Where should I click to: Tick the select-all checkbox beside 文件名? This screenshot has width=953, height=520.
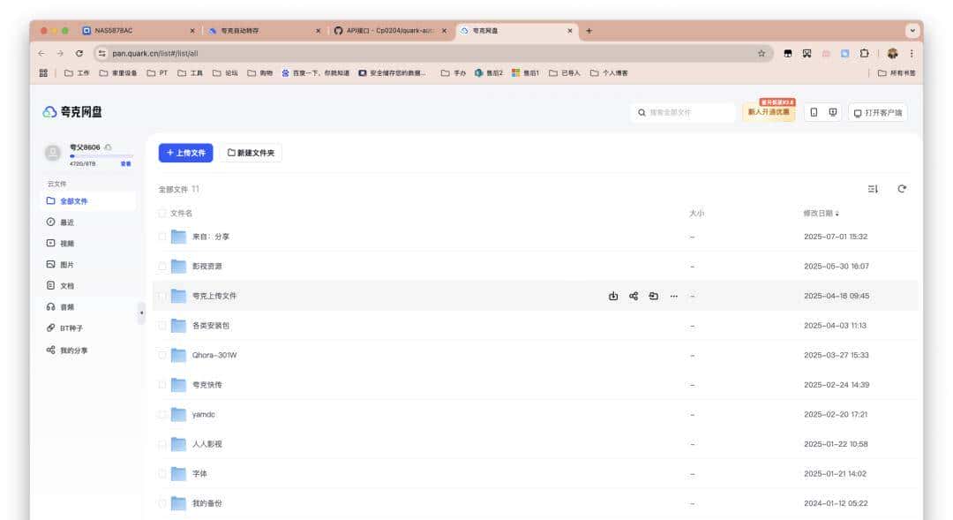coord(161,213)
